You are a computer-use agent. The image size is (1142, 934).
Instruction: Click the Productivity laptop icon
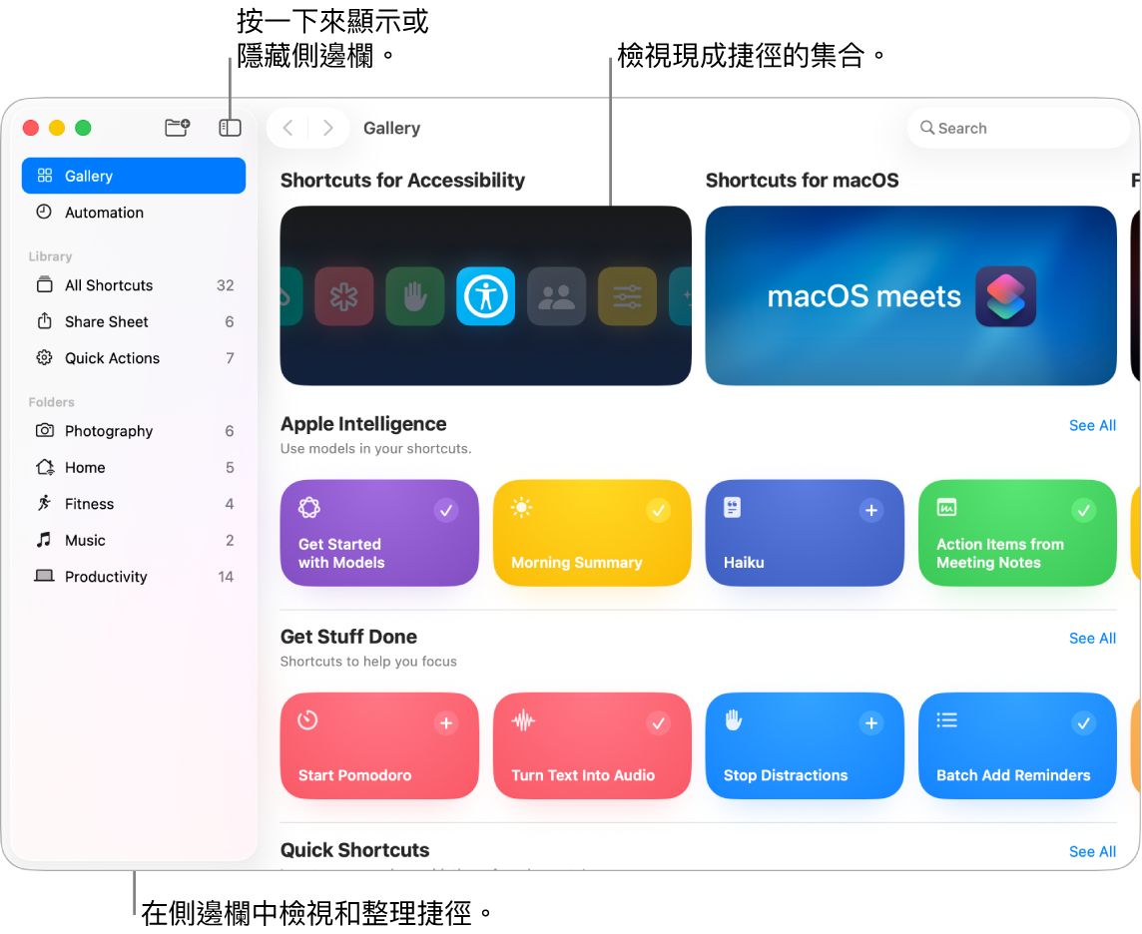45,575
